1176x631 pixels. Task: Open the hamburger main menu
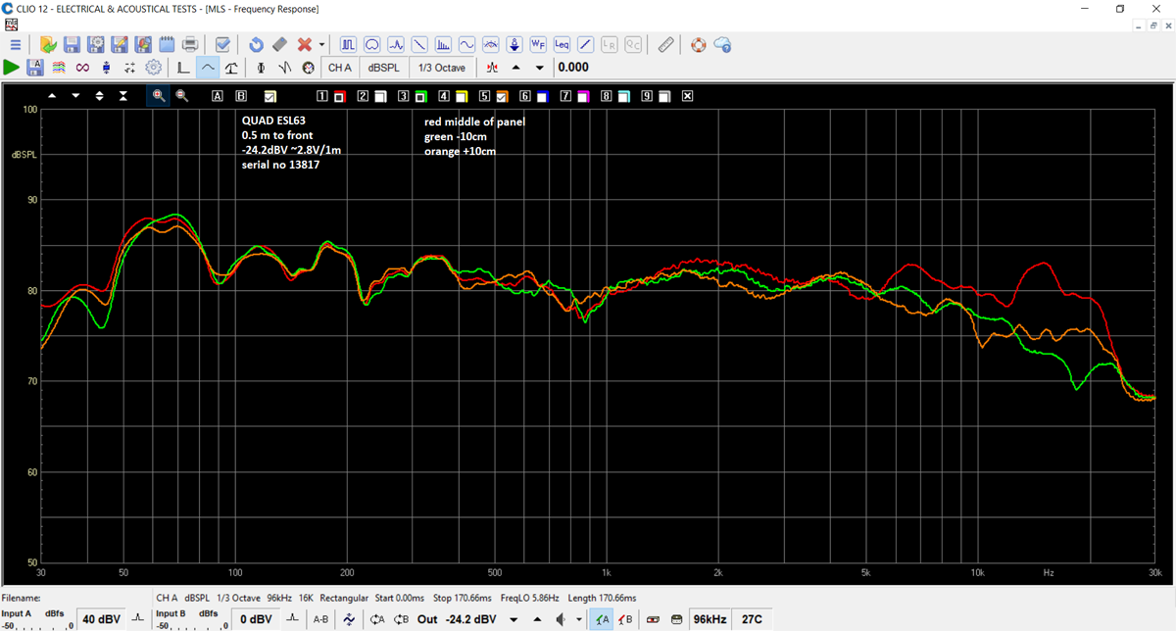[x=16, y=44]
